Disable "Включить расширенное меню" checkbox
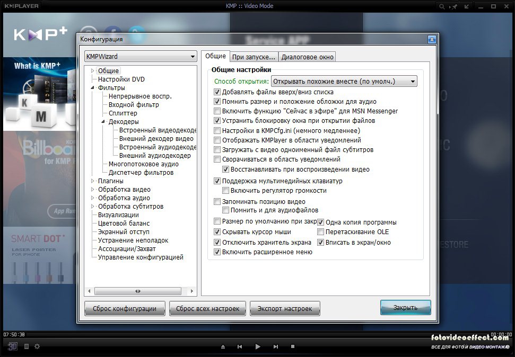 click(x=217, y=252)
